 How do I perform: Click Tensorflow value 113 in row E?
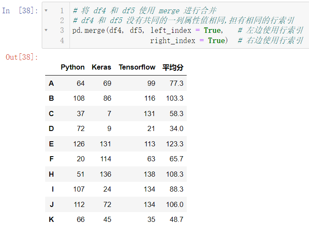coord(150,144)
